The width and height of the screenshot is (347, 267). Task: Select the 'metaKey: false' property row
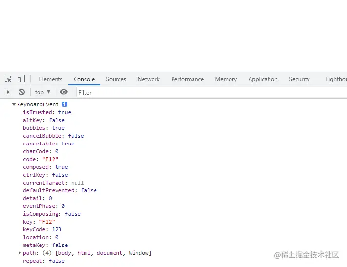point(45,245)
